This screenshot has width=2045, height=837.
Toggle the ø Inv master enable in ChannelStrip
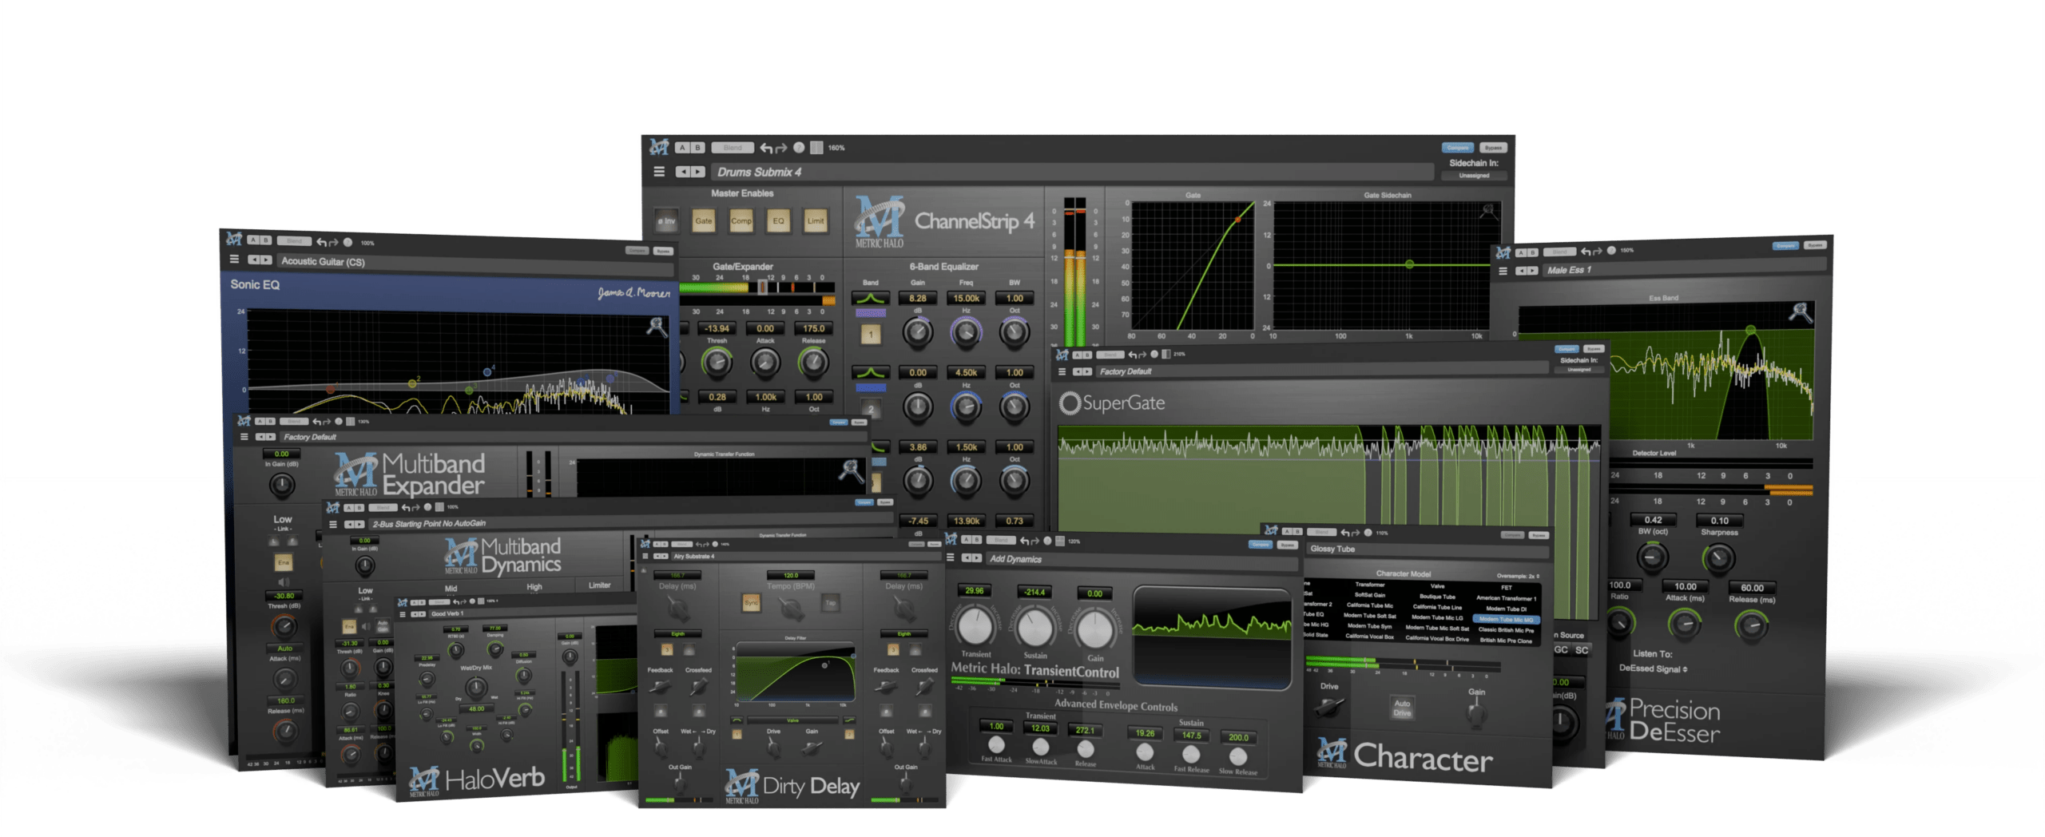point(666,221)
